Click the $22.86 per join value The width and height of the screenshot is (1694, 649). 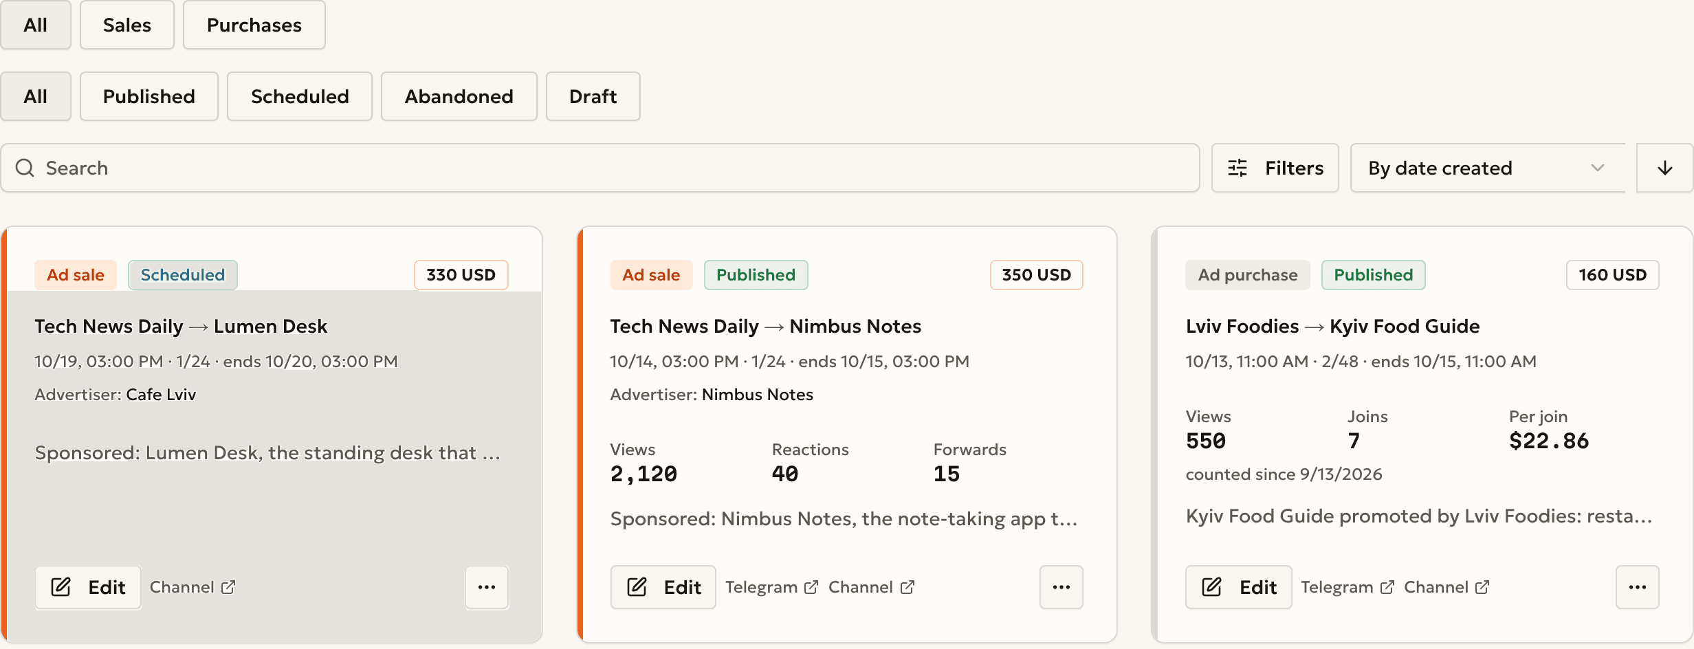pos(1549,441)
